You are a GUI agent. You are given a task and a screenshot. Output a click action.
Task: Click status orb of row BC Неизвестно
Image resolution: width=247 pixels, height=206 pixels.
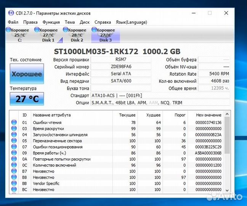[14, 189]
